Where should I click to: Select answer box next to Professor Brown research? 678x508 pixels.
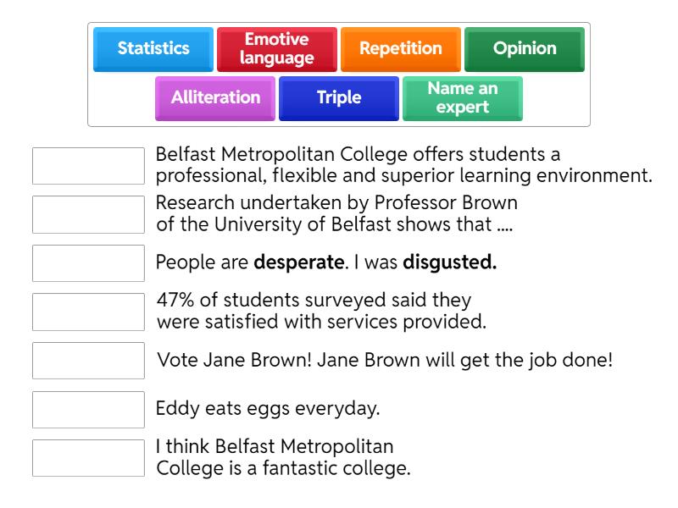coord(88,214)
